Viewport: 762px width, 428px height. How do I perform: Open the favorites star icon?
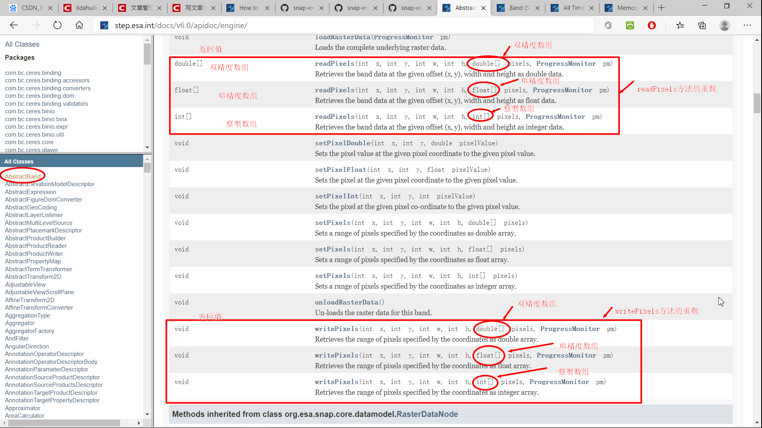(680, 25)
